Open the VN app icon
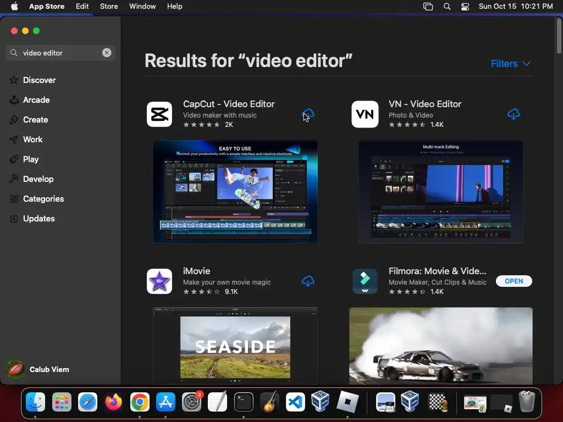The width and height of the screenshot is (563, 422). [x=365, y=114]
